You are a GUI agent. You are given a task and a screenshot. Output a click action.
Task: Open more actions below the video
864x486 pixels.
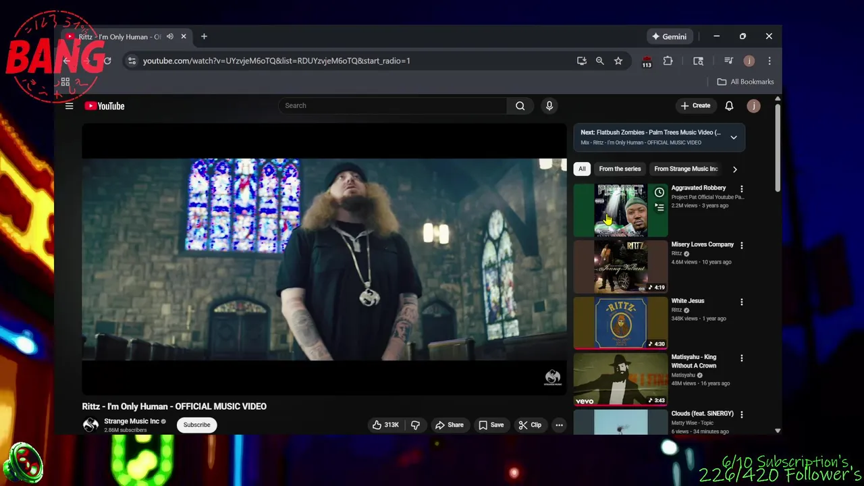click(559, 425)
